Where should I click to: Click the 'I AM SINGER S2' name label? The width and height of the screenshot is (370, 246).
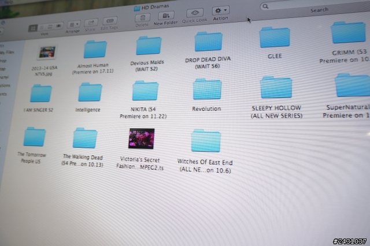click(38, 110)
